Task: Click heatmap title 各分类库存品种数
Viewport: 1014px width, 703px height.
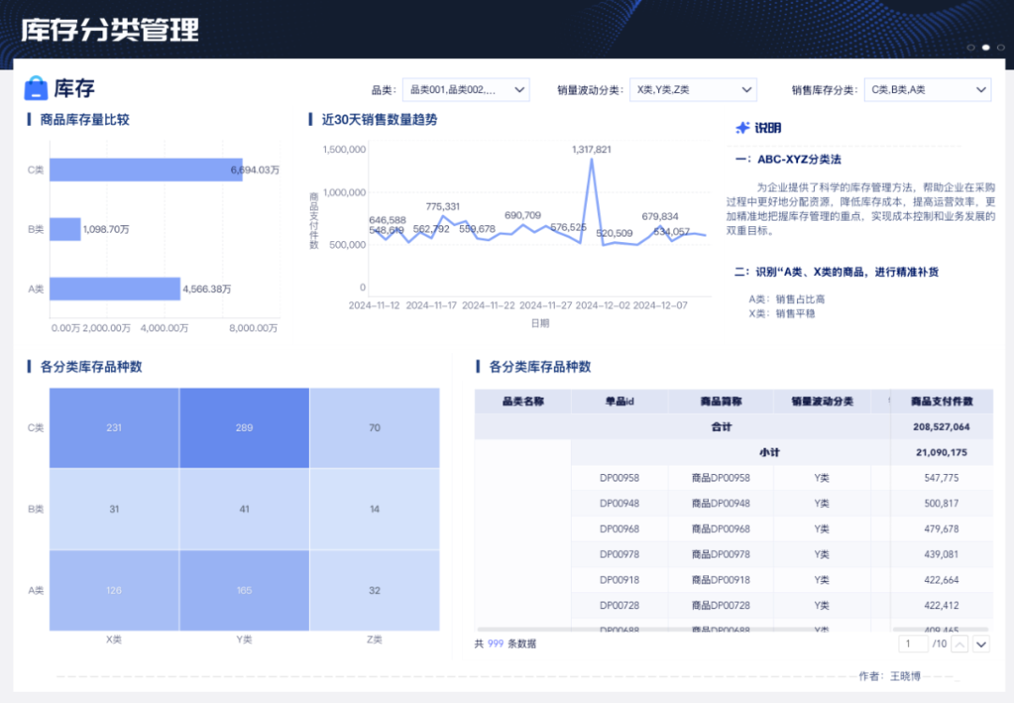Action: (x=91, y=367)
